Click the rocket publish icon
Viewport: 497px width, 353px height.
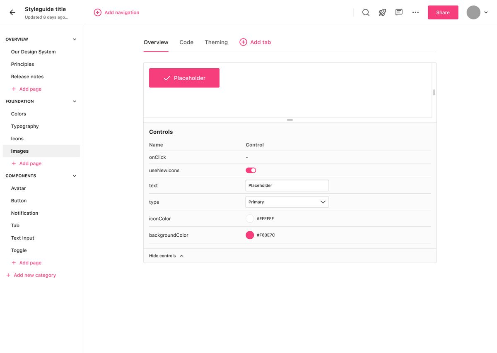click(x=382, y=12)
